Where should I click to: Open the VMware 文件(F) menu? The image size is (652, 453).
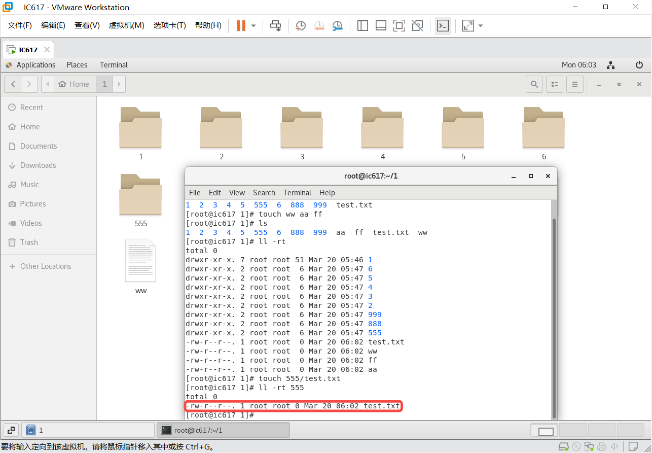coord(20,25)
